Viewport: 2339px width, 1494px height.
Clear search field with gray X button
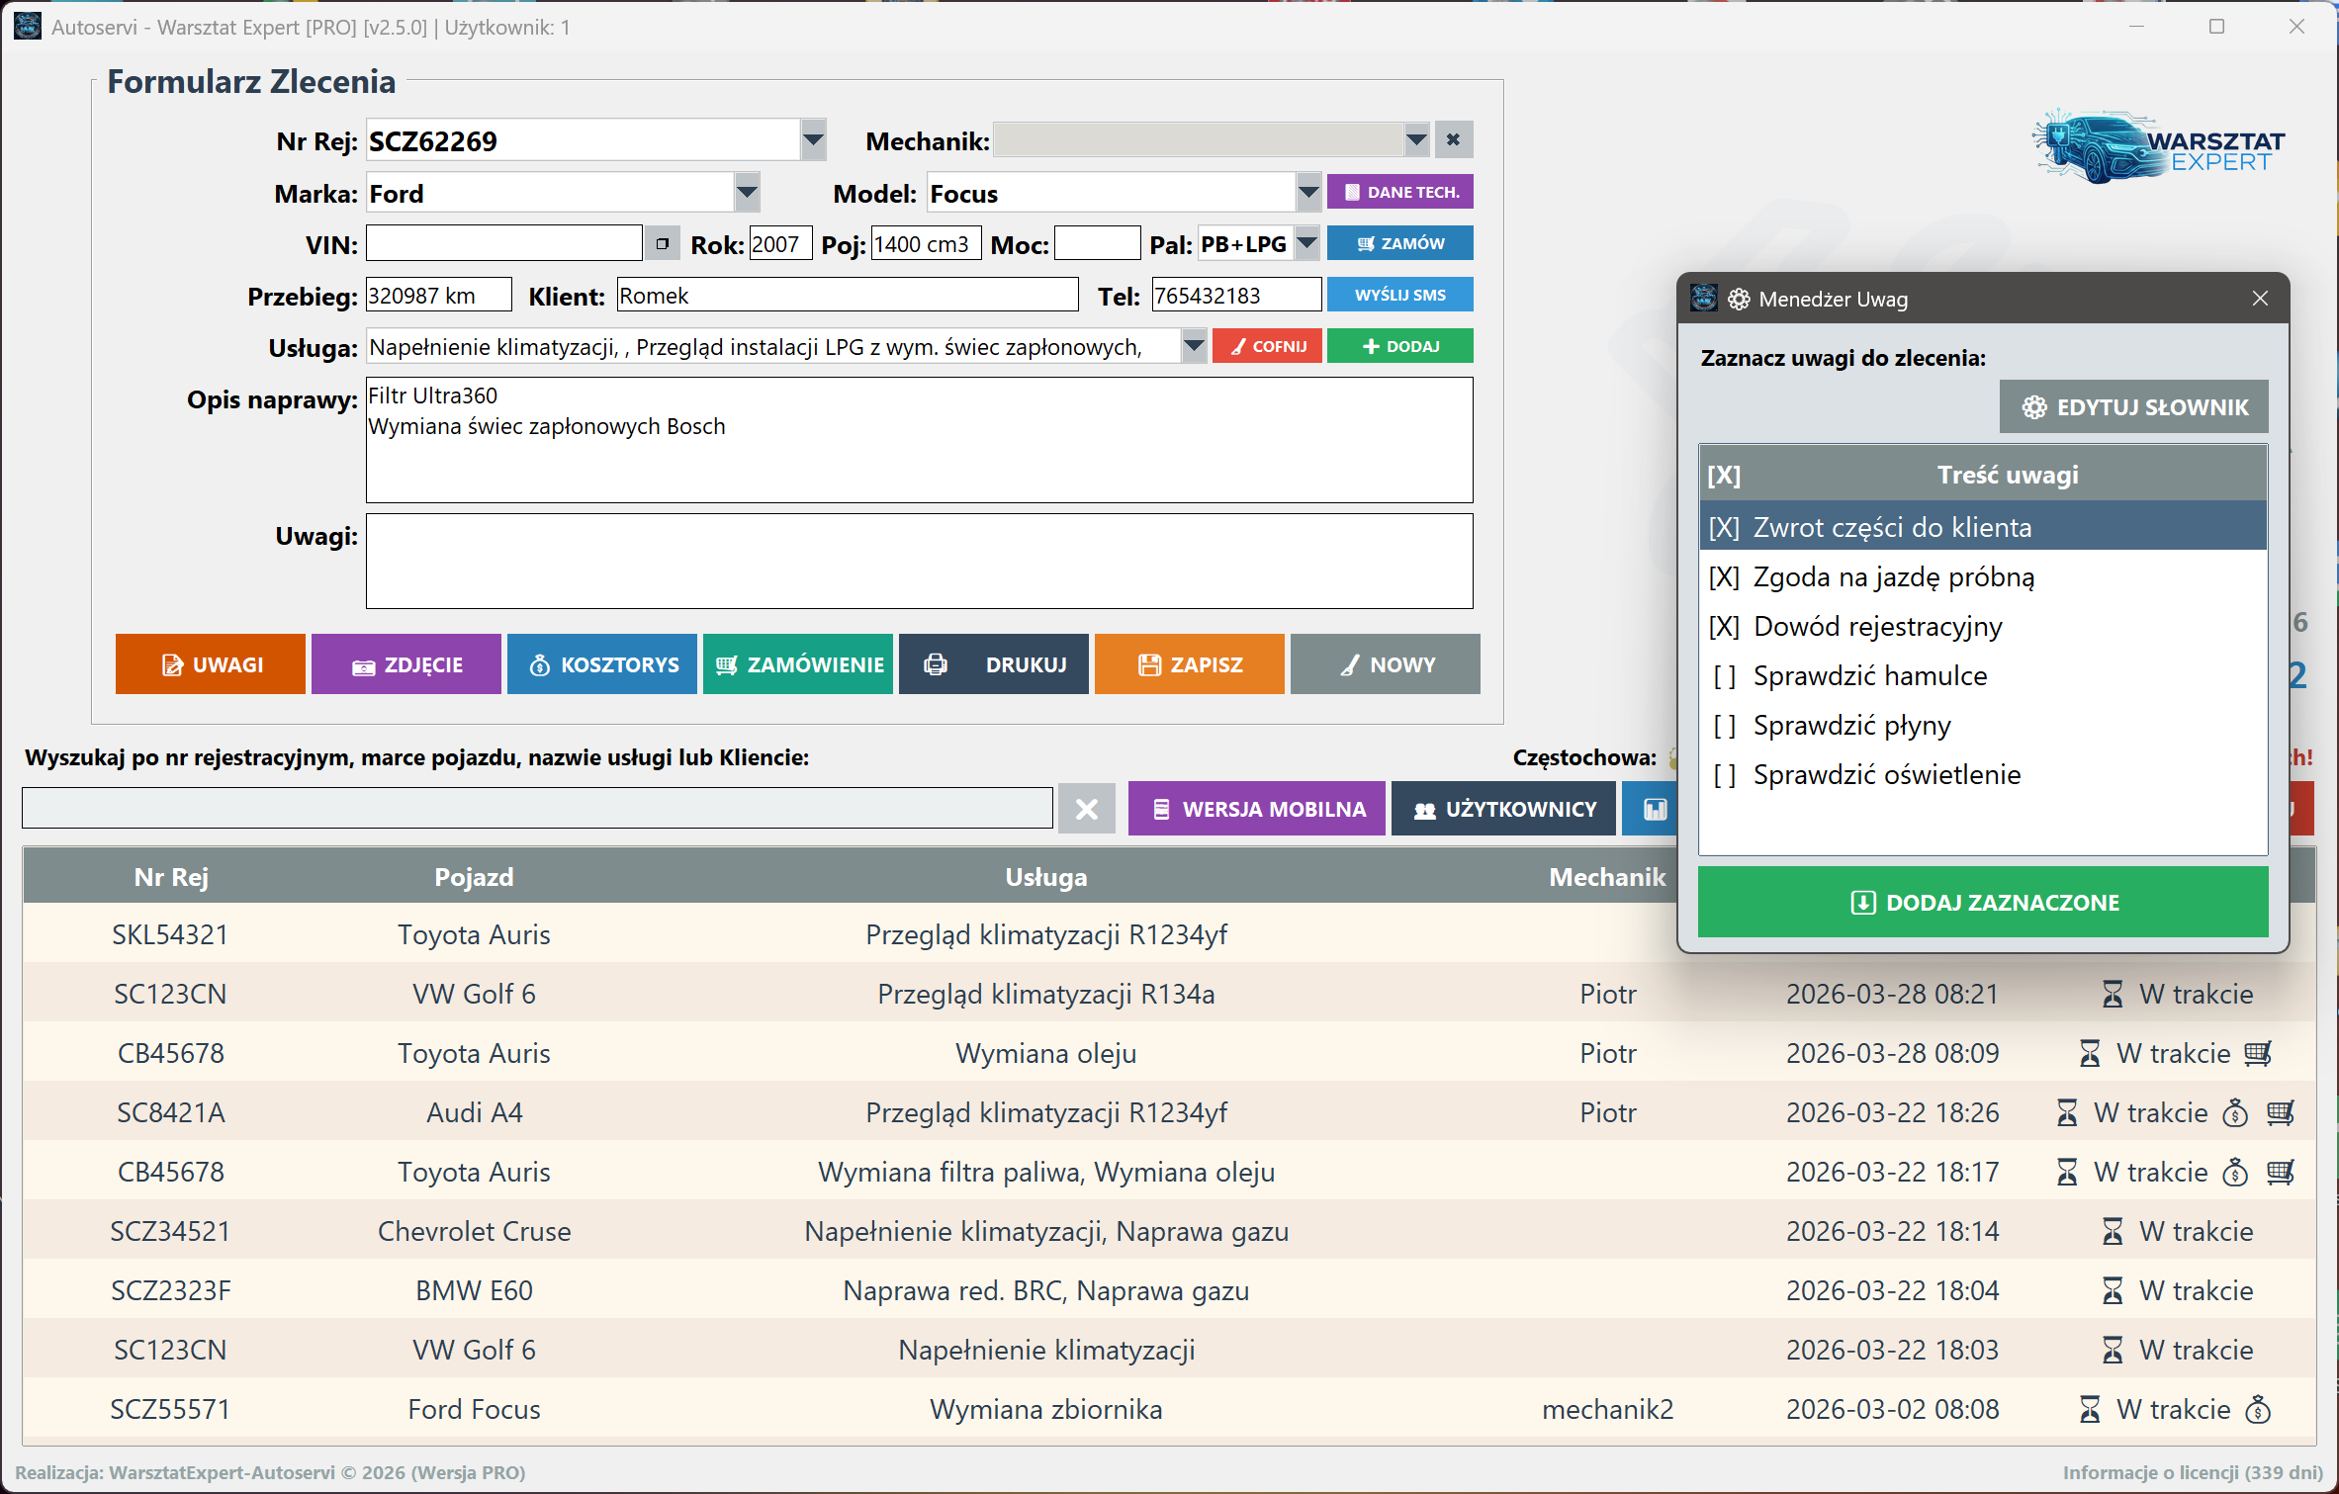point(1086,809)
